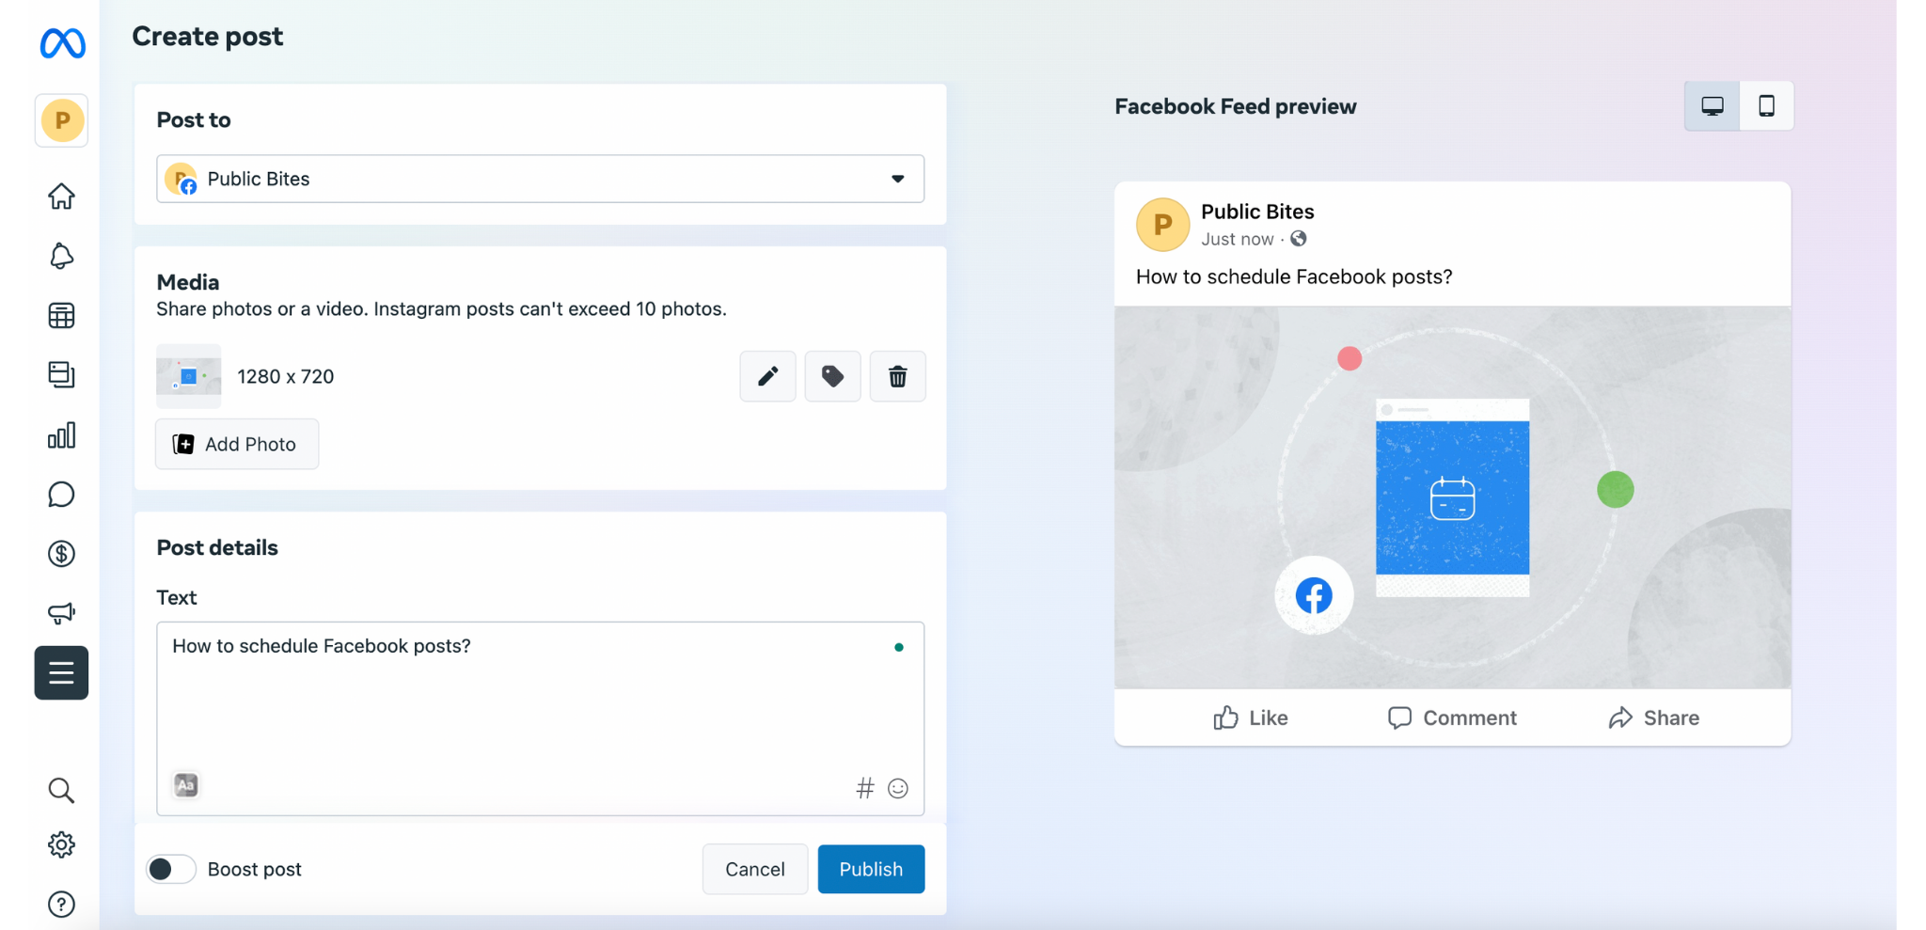Switch preview to mobile view

pyautogui.click(x=1766, y=106)
